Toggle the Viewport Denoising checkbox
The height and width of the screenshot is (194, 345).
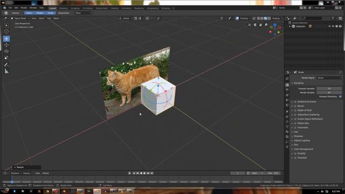(x=340, y=96)
